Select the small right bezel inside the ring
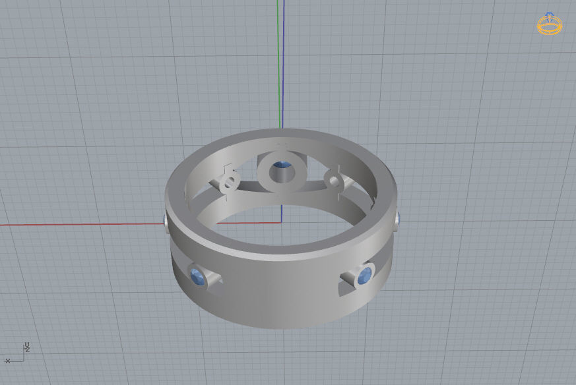This screenshot has height=385, width=576. tap(334, 180)
